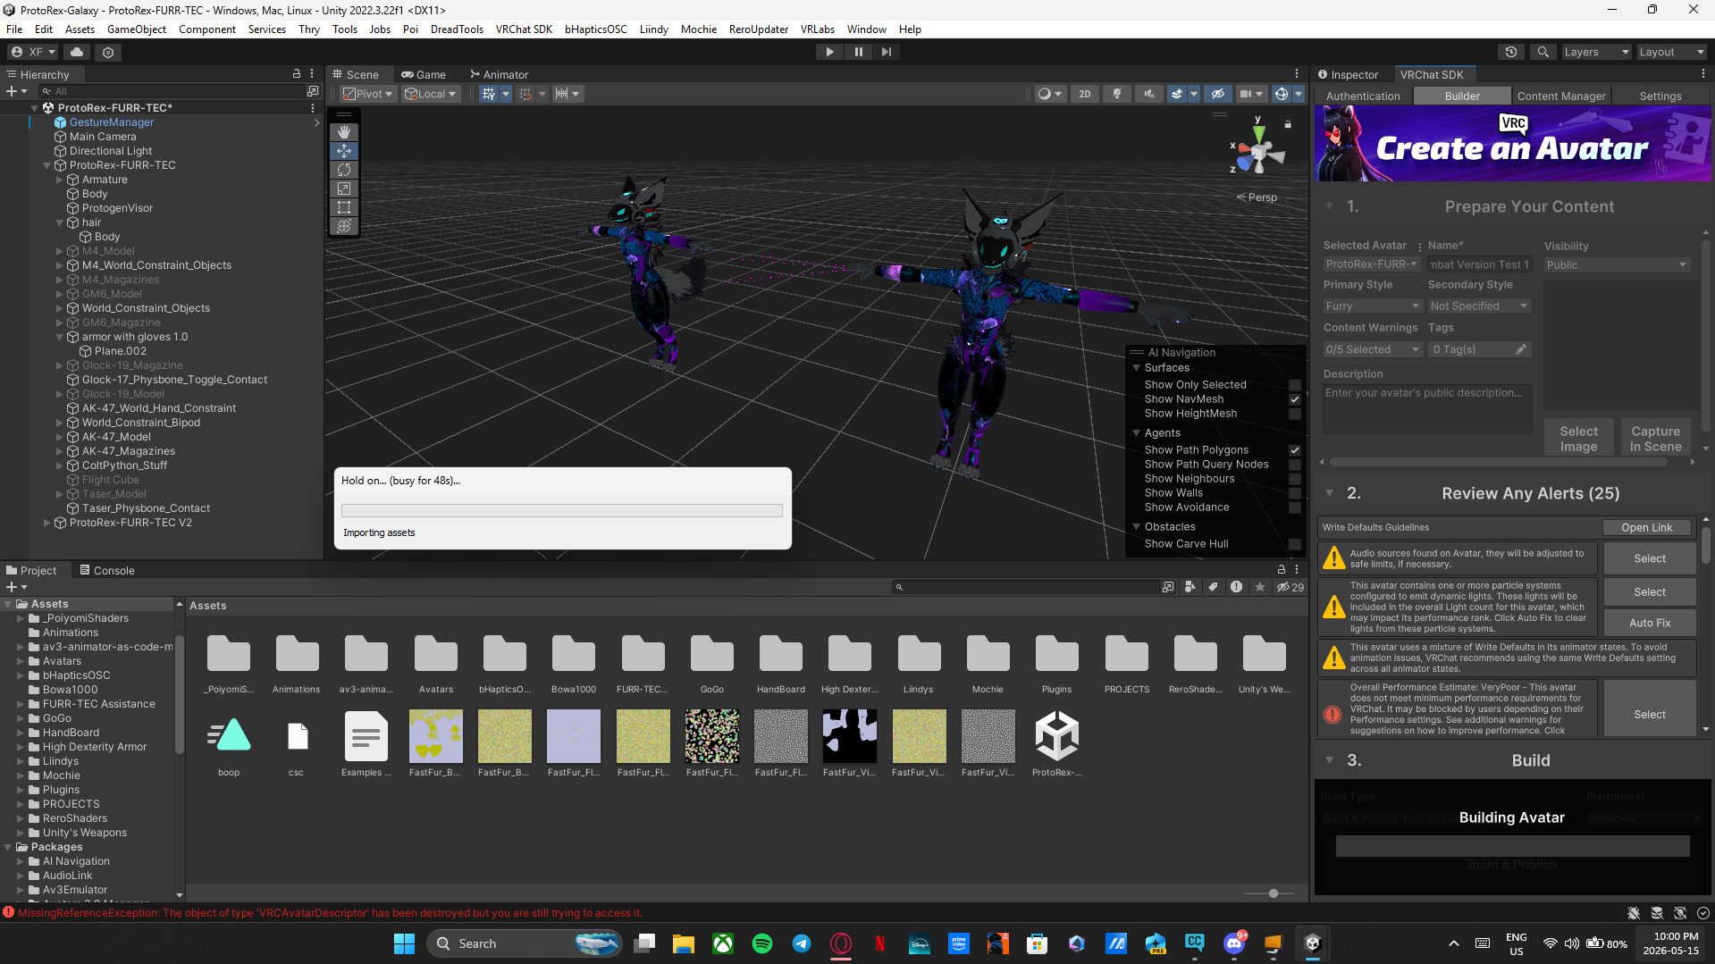Image resolution: width=1715 pixels, height=964 pixels.
Task: Toggle grid snapping in scene toolbar
Action: [x=525, y=94]
